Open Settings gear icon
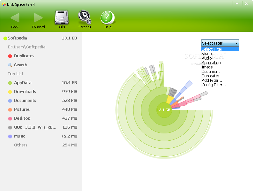Image resolution: width=253 pixels, height=191 pixels. (x=84, y=17)
